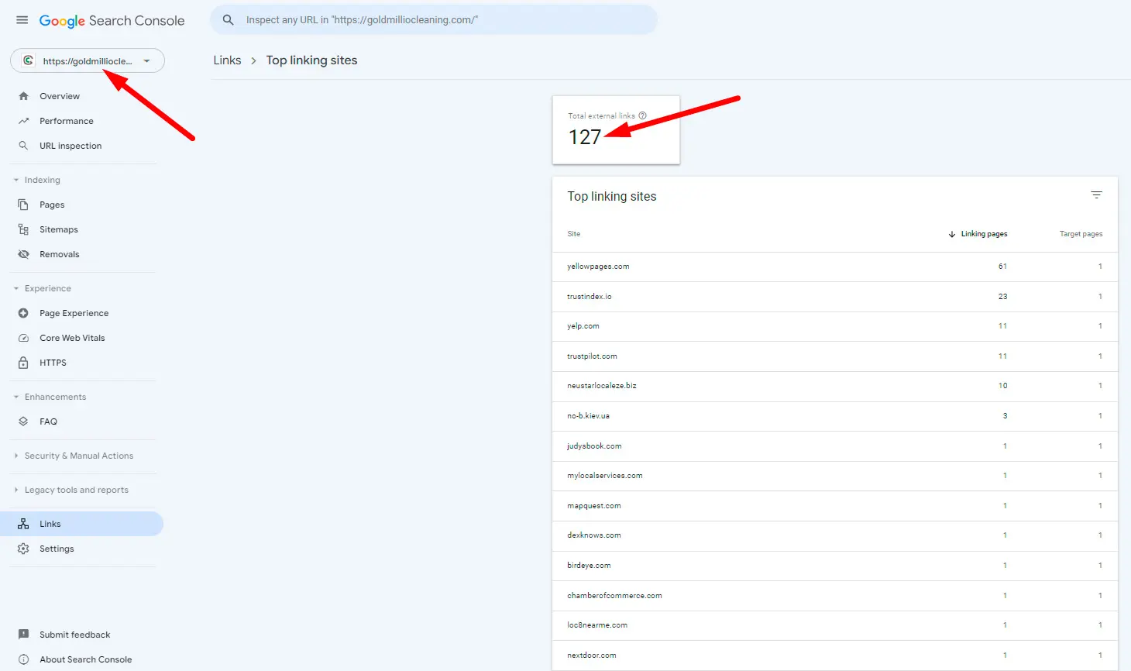Click the Sitemaps tree icon
1131x671 pixels.
point(23,229)
